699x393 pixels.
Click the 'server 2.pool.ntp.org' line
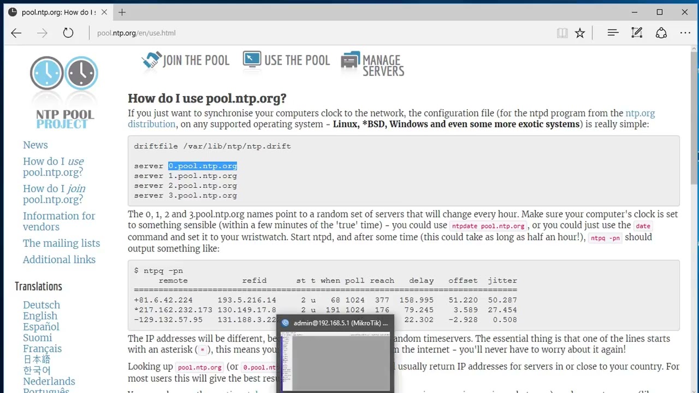tap(186, 186)
